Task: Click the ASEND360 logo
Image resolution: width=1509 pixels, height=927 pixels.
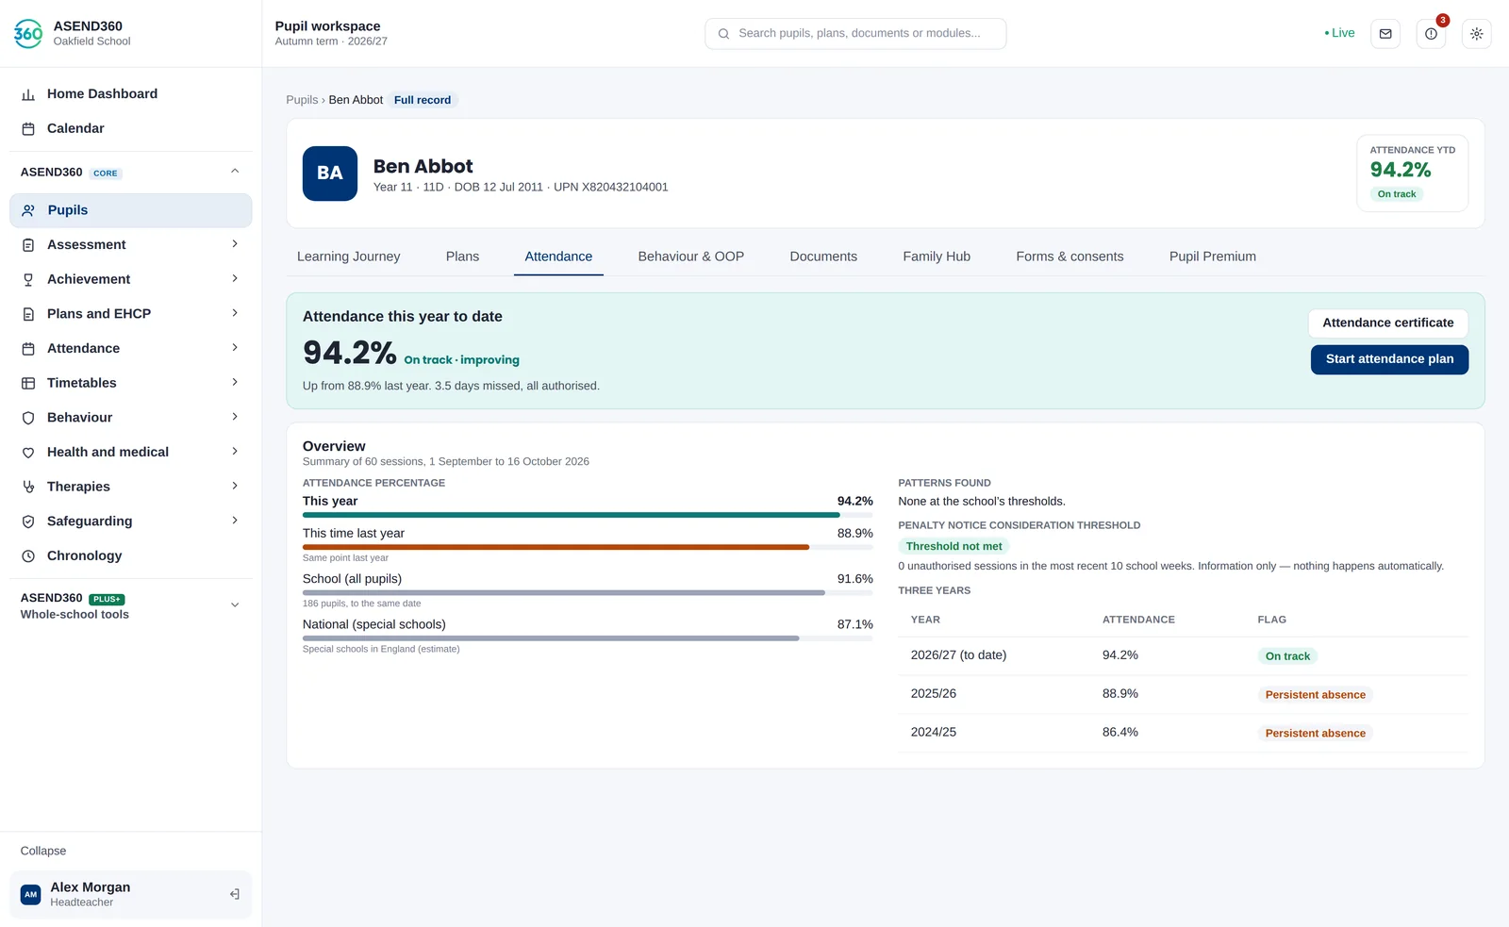Action: [x=28, y=33]
